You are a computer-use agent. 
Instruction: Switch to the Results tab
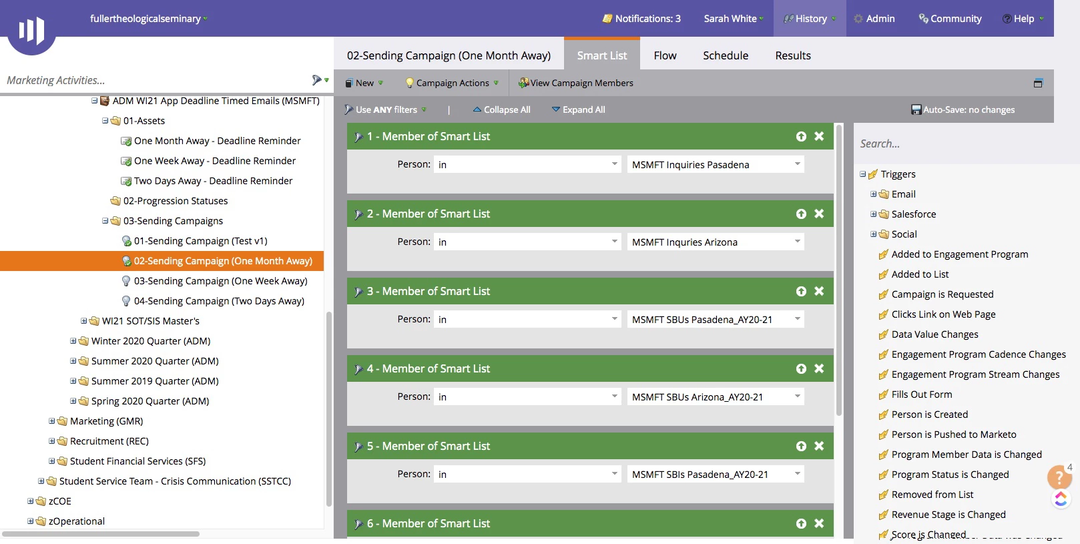click(x=793, y=55)
